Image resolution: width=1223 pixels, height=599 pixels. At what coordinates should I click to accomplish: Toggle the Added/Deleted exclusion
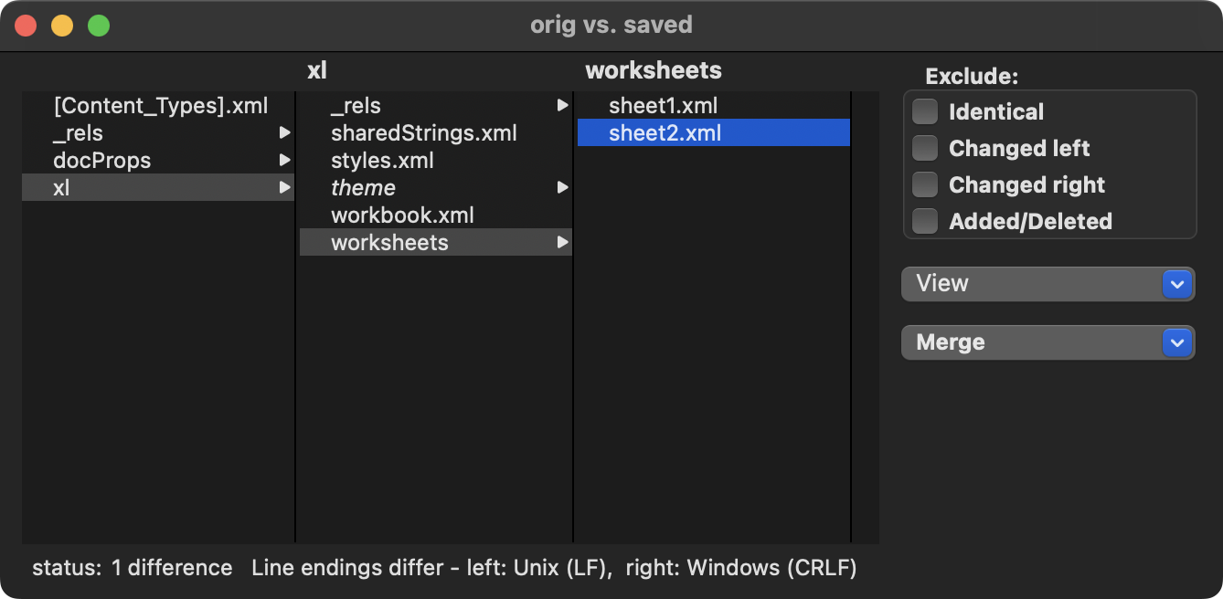924,220
